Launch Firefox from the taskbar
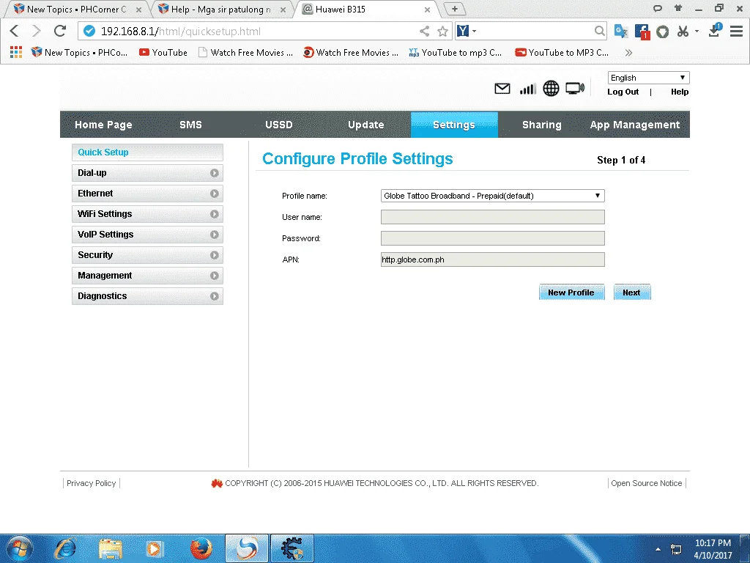 [201, 548]
